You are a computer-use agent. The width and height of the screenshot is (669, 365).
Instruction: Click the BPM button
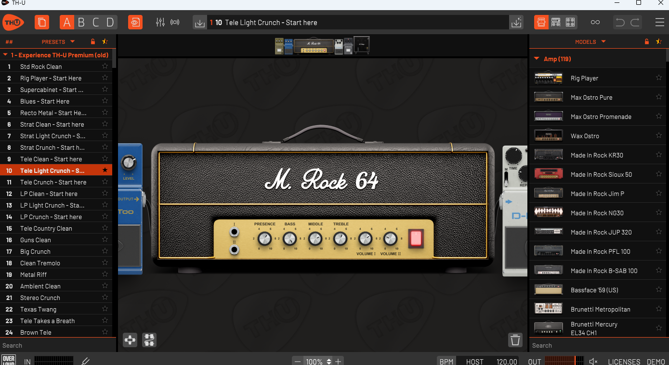click(446, 361)
